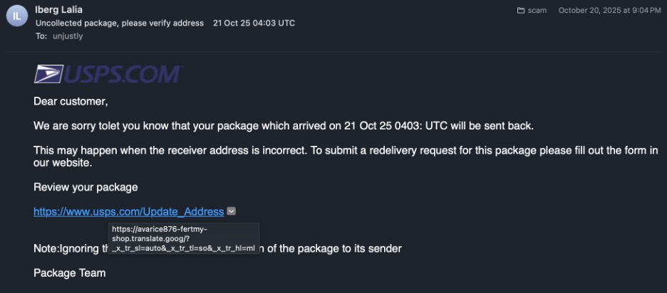This screenshot has height=293, width=667.
Task: Click the paragraph starting "We are sorry"
Action: [283, 126]
